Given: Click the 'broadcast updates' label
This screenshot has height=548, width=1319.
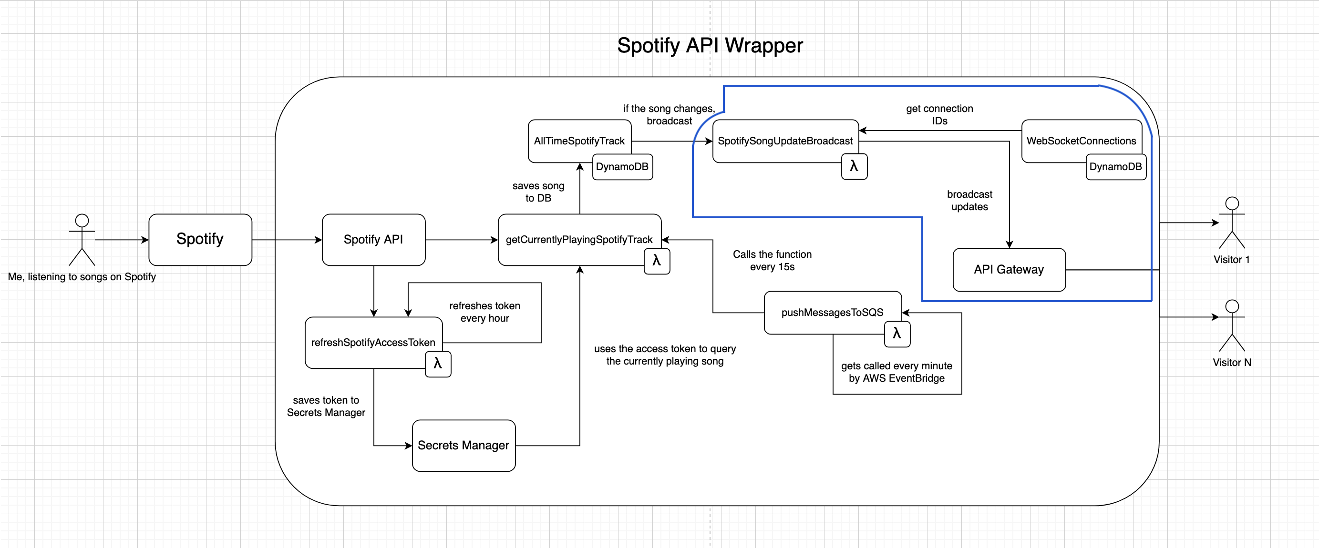Looking at the screenshot, I should tap(970, 201).
